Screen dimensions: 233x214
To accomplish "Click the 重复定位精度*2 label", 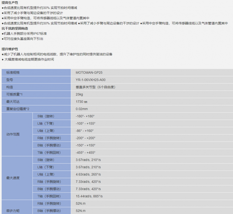I will coord(18,109).
